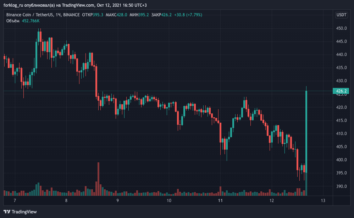Screen dimensions: 354x218
Task: Click the Binance Coin / TetherUS title
Action: [x=30, y=15]
